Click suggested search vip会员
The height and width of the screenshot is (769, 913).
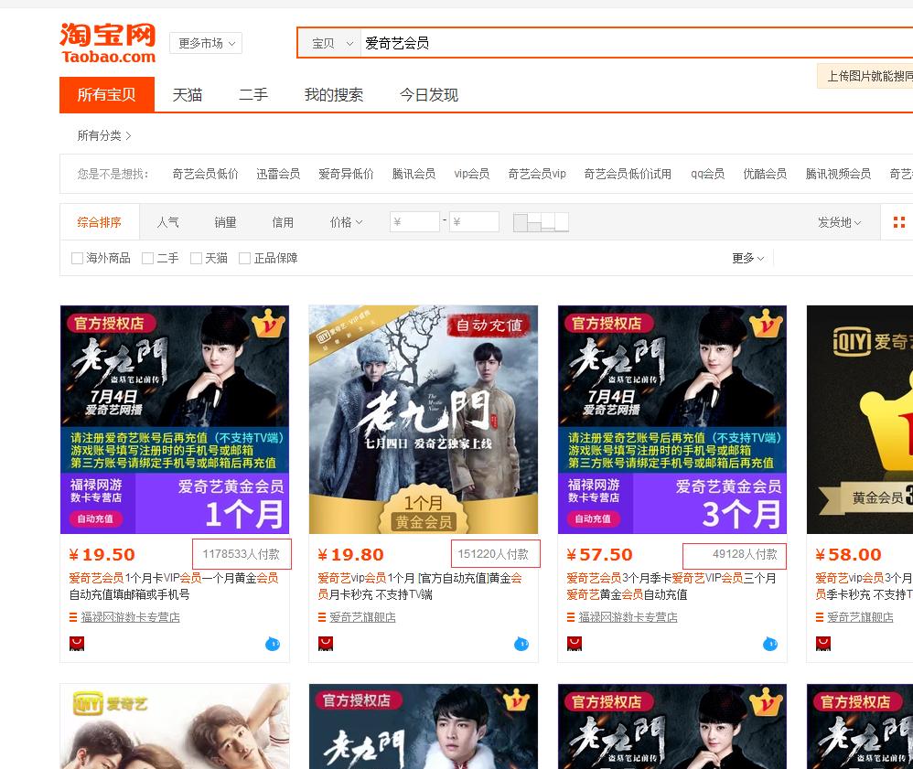pos(472,174)
